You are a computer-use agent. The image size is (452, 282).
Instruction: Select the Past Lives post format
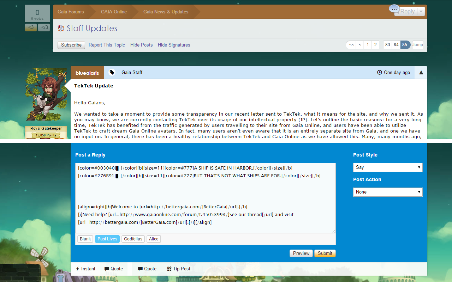(107, 239)
